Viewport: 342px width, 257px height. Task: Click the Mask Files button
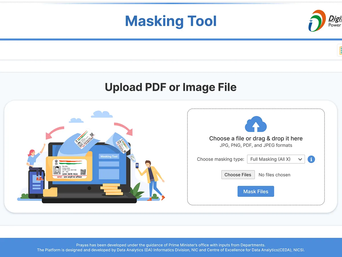[x=256, y=191]
